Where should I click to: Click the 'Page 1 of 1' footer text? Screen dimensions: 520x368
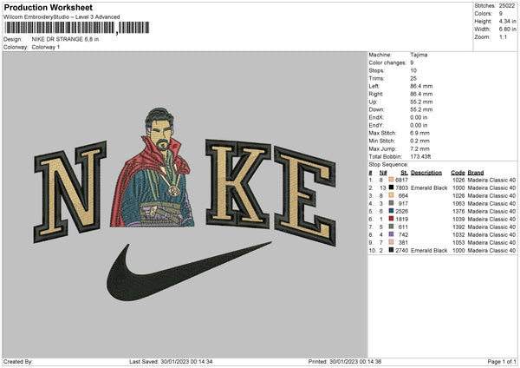pyautogui.click(x=502, y=361)
